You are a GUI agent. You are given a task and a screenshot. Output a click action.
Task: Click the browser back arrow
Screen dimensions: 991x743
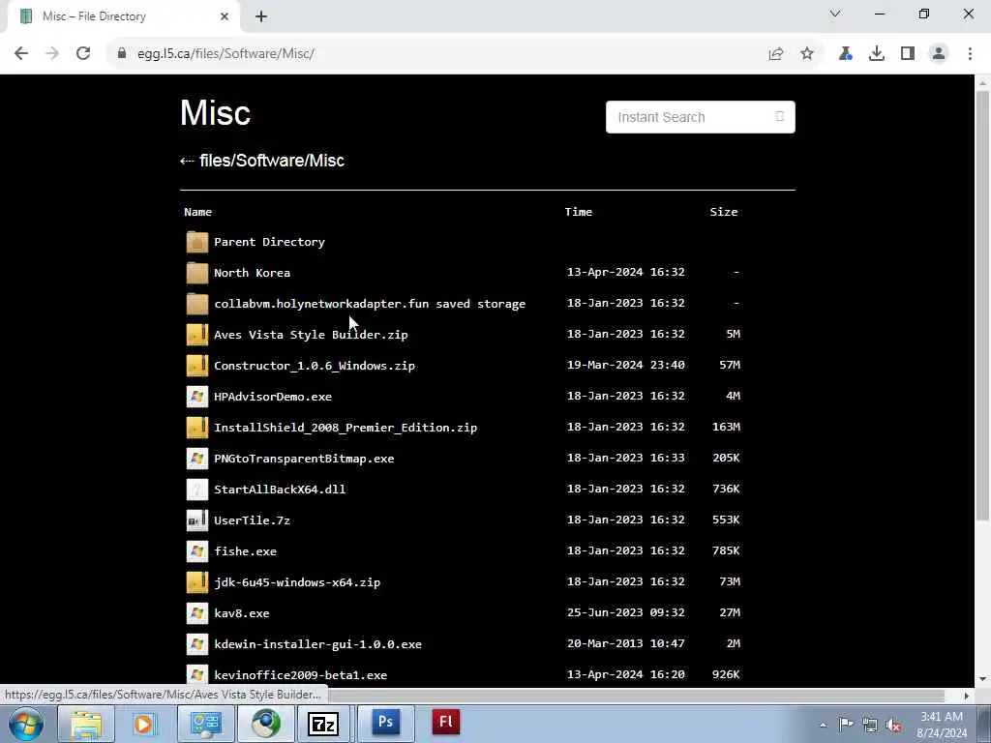point(21,54)
